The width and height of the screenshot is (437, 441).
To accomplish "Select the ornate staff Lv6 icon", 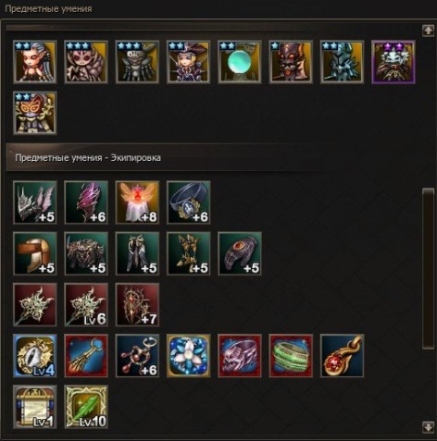I will coord(86,304).
